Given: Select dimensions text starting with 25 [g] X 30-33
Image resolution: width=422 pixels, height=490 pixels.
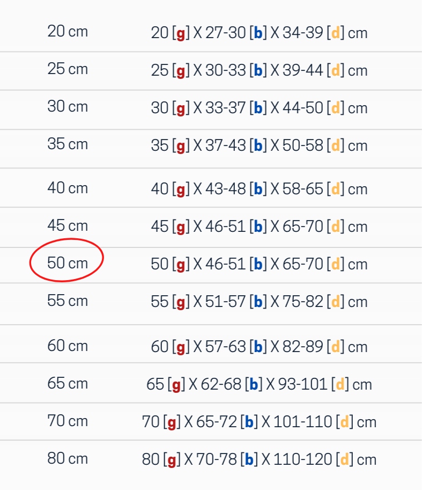Looking at the screenshot, I should pos(259,71).
